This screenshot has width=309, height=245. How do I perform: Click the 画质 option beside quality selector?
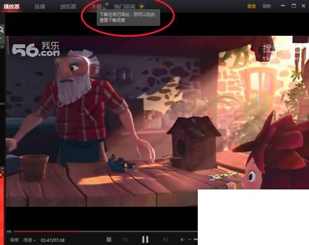pos(14,240)
